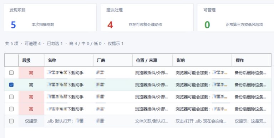The height and width of the screenshot is (138, 274).
Task: Click the blue number 5 under 发现项目
Action: 13,25
